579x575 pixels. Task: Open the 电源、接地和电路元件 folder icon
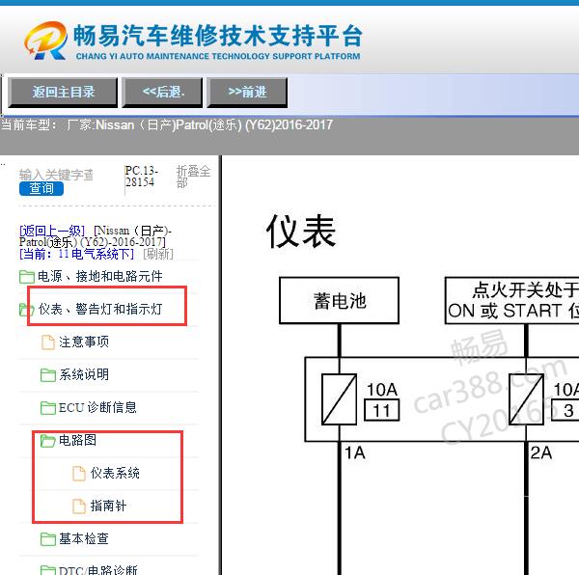(x=27, y=277)
